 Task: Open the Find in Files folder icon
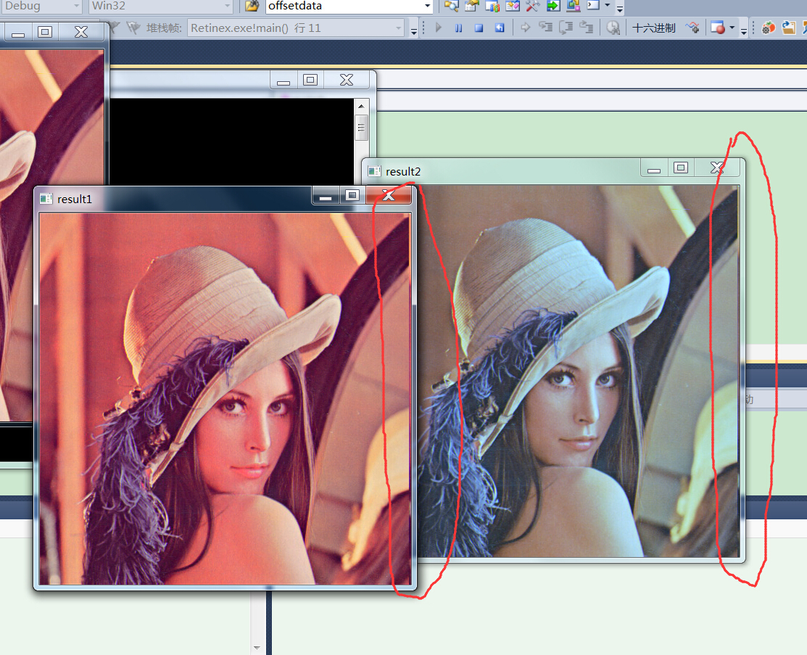coord(252,6)
